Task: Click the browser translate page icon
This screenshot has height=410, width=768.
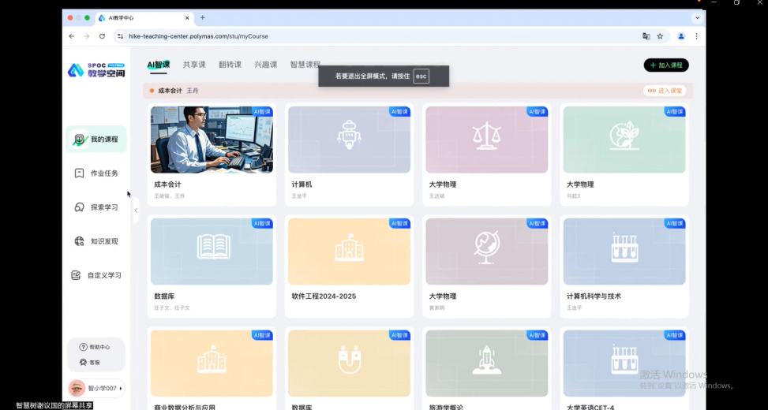Action: click(646, 36)
